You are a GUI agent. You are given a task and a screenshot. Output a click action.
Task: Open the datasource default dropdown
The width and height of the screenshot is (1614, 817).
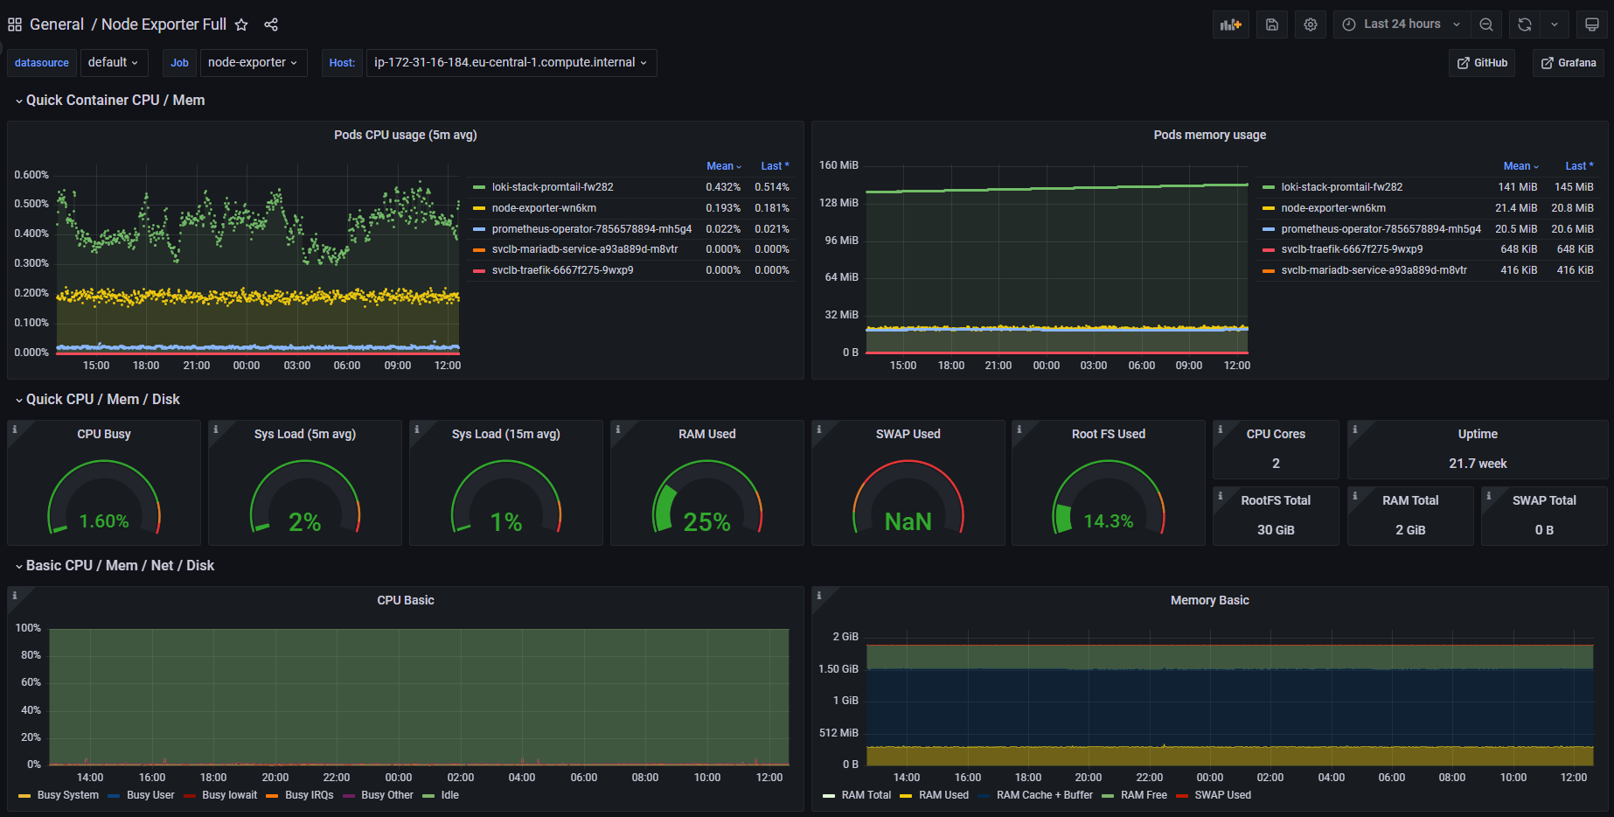tap(114, 63)
